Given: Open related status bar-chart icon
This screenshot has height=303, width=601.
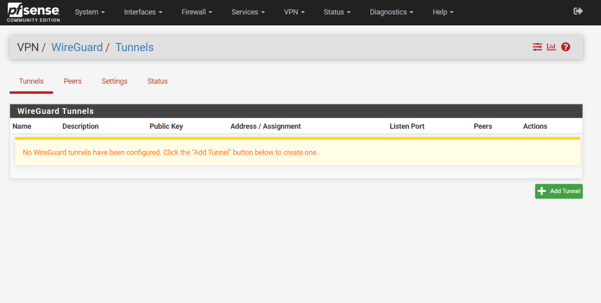Looking at the screenshot, I should pyautogui.click(x=551, y=47).
